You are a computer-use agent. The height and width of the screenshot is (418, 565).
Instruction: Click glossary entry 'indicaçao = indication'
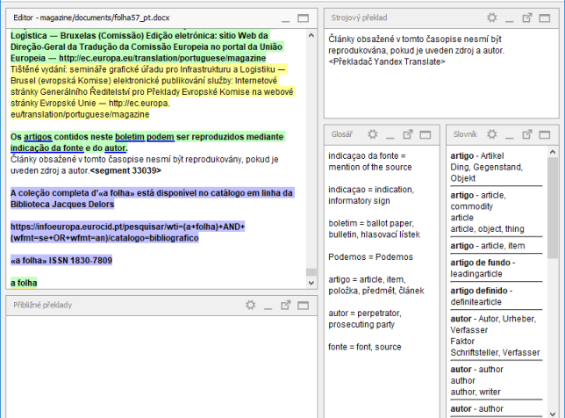tap(371, 195)
